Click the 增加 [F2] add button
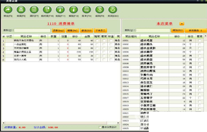The image size is (207, 132). coord(177,30)
